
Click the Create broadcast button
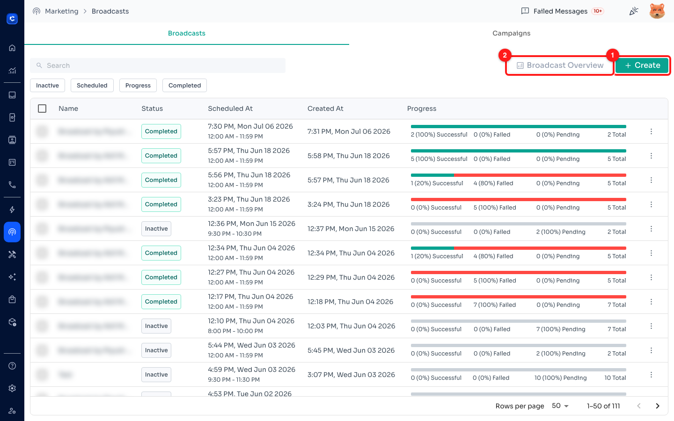pos(642,65)
